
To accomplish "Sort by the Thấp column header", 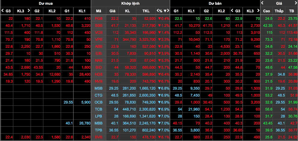I will (x=279, y=11).
